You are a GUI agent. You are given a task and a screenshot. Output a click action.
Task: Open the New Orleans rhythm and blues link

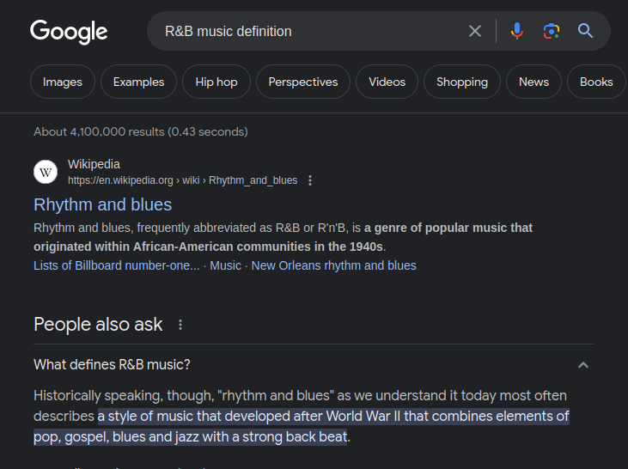tap(333, 265)
